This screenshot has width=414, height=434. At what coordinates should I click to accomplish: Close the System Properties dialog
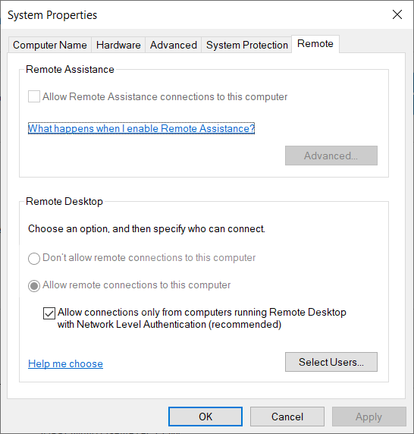point(397,14)
